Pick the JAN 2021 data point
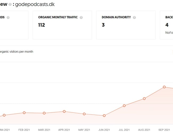 (x=4, y=115)
